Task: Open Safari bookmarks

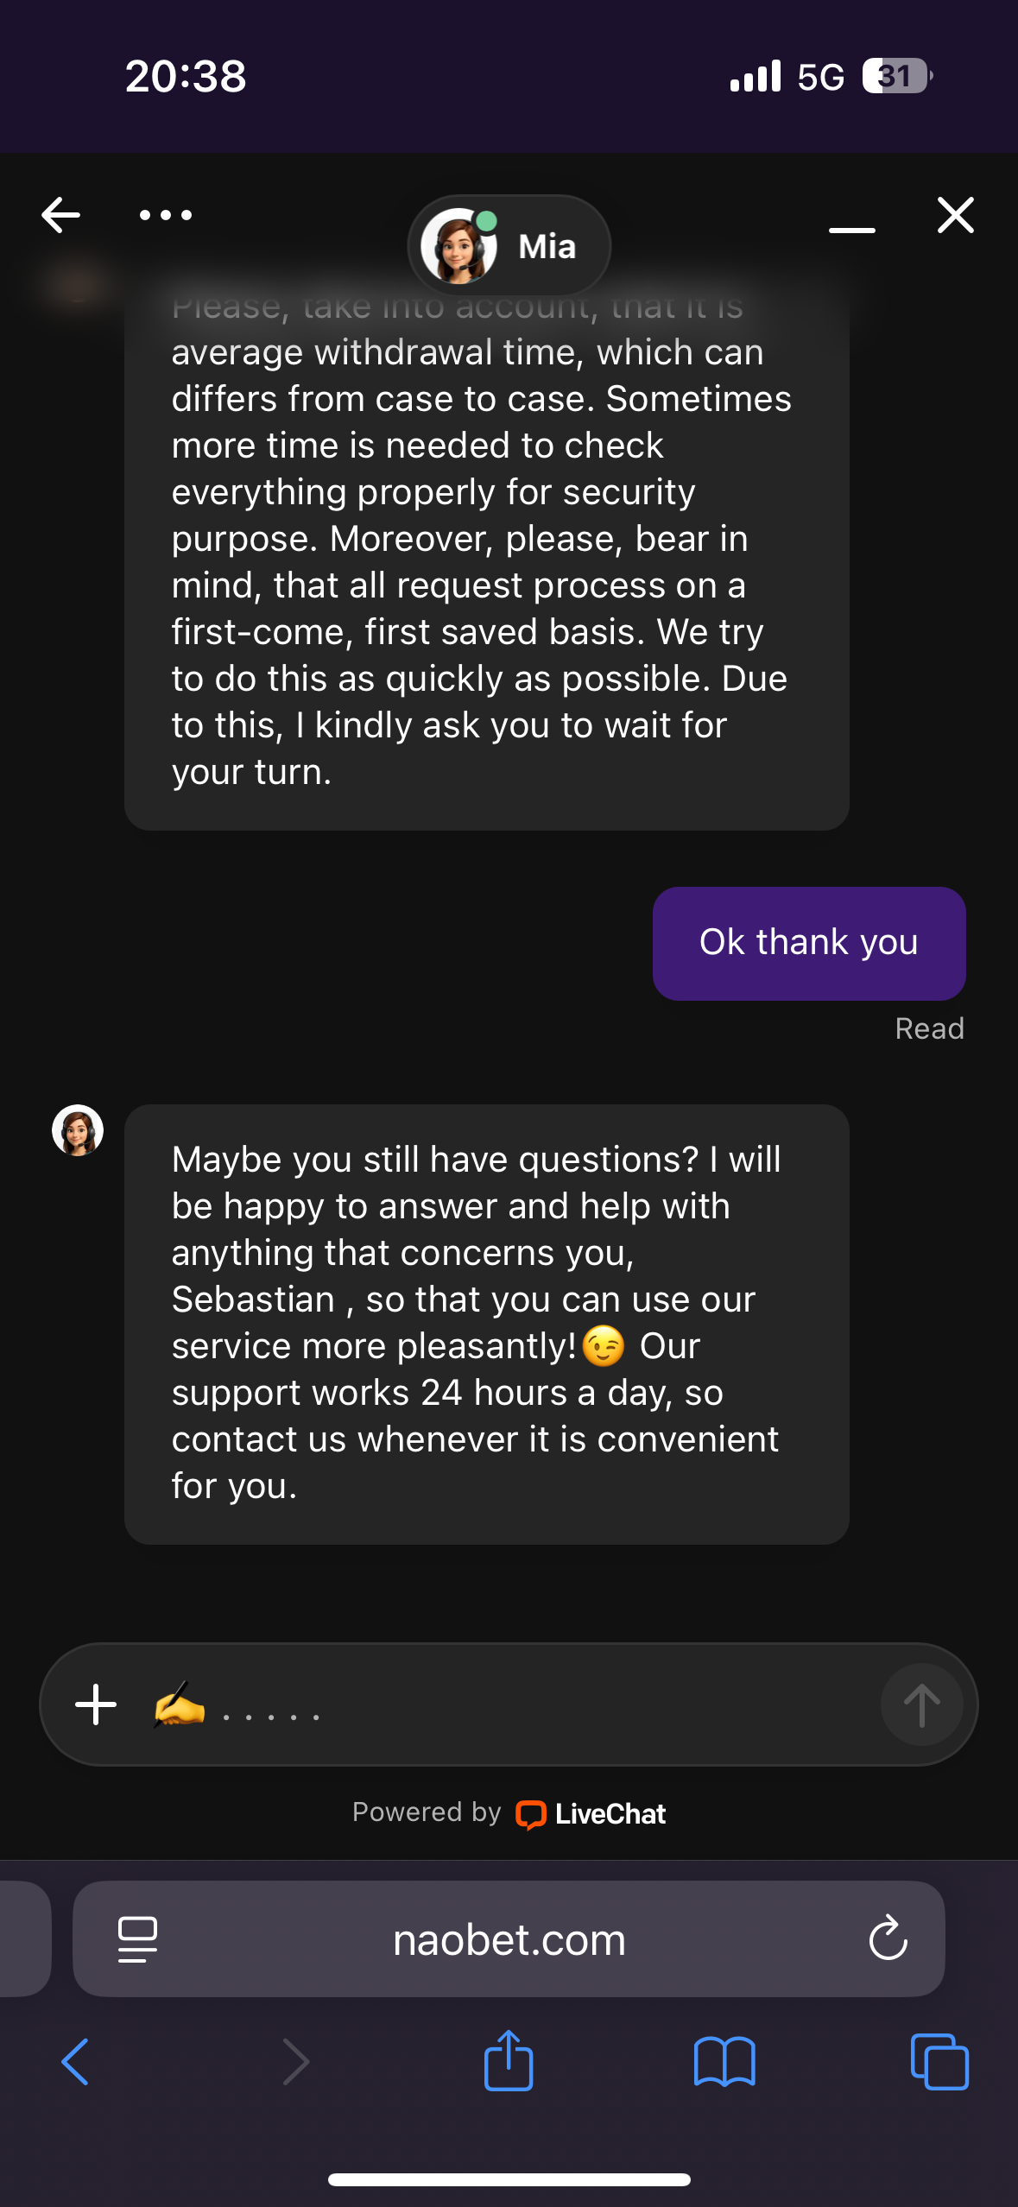Action: (724, 2062)
